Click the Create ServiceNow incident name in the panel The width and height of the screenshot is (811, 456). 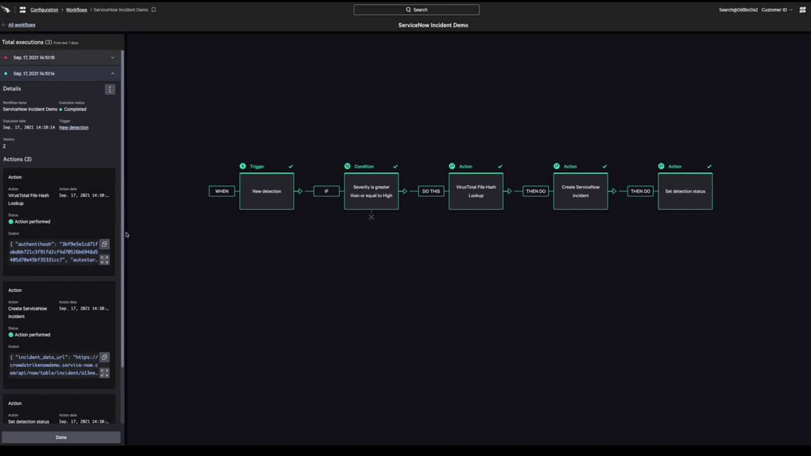(x=28, y=312)
